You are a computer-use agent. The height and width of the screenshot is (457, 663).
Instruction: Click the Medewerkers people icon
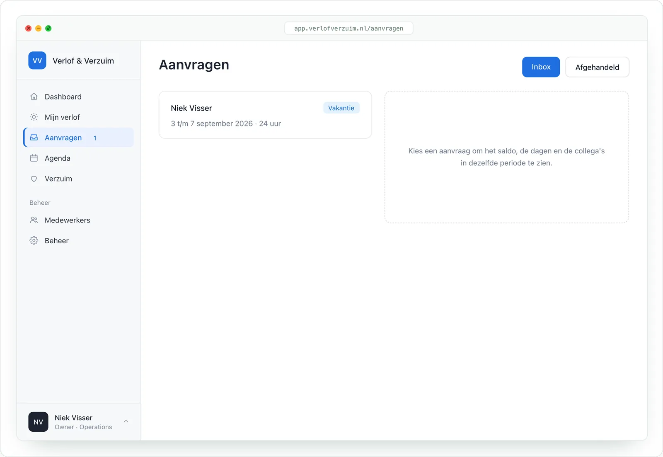coord(34,220)
